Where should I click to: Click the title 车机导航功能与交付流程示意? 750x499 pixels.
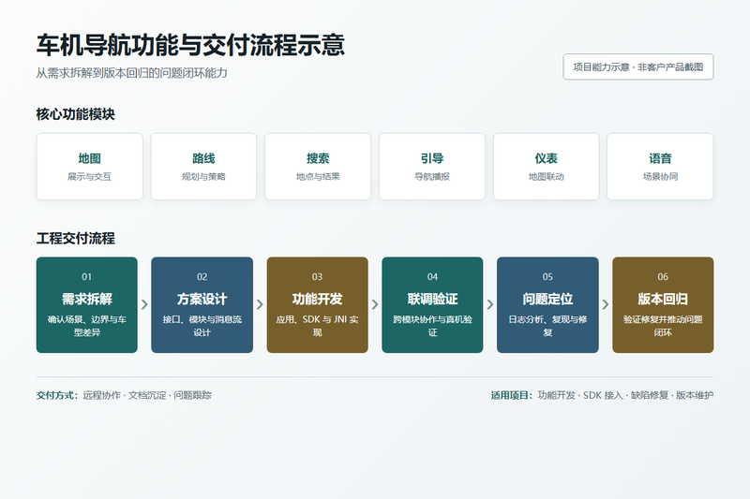coord(190,45)
